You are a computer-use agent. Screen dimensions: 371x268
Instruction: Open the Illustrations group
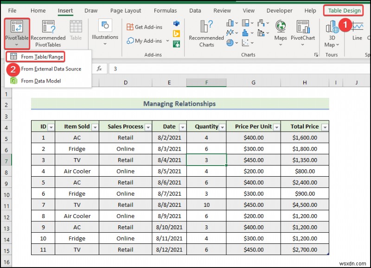point(105,32)
